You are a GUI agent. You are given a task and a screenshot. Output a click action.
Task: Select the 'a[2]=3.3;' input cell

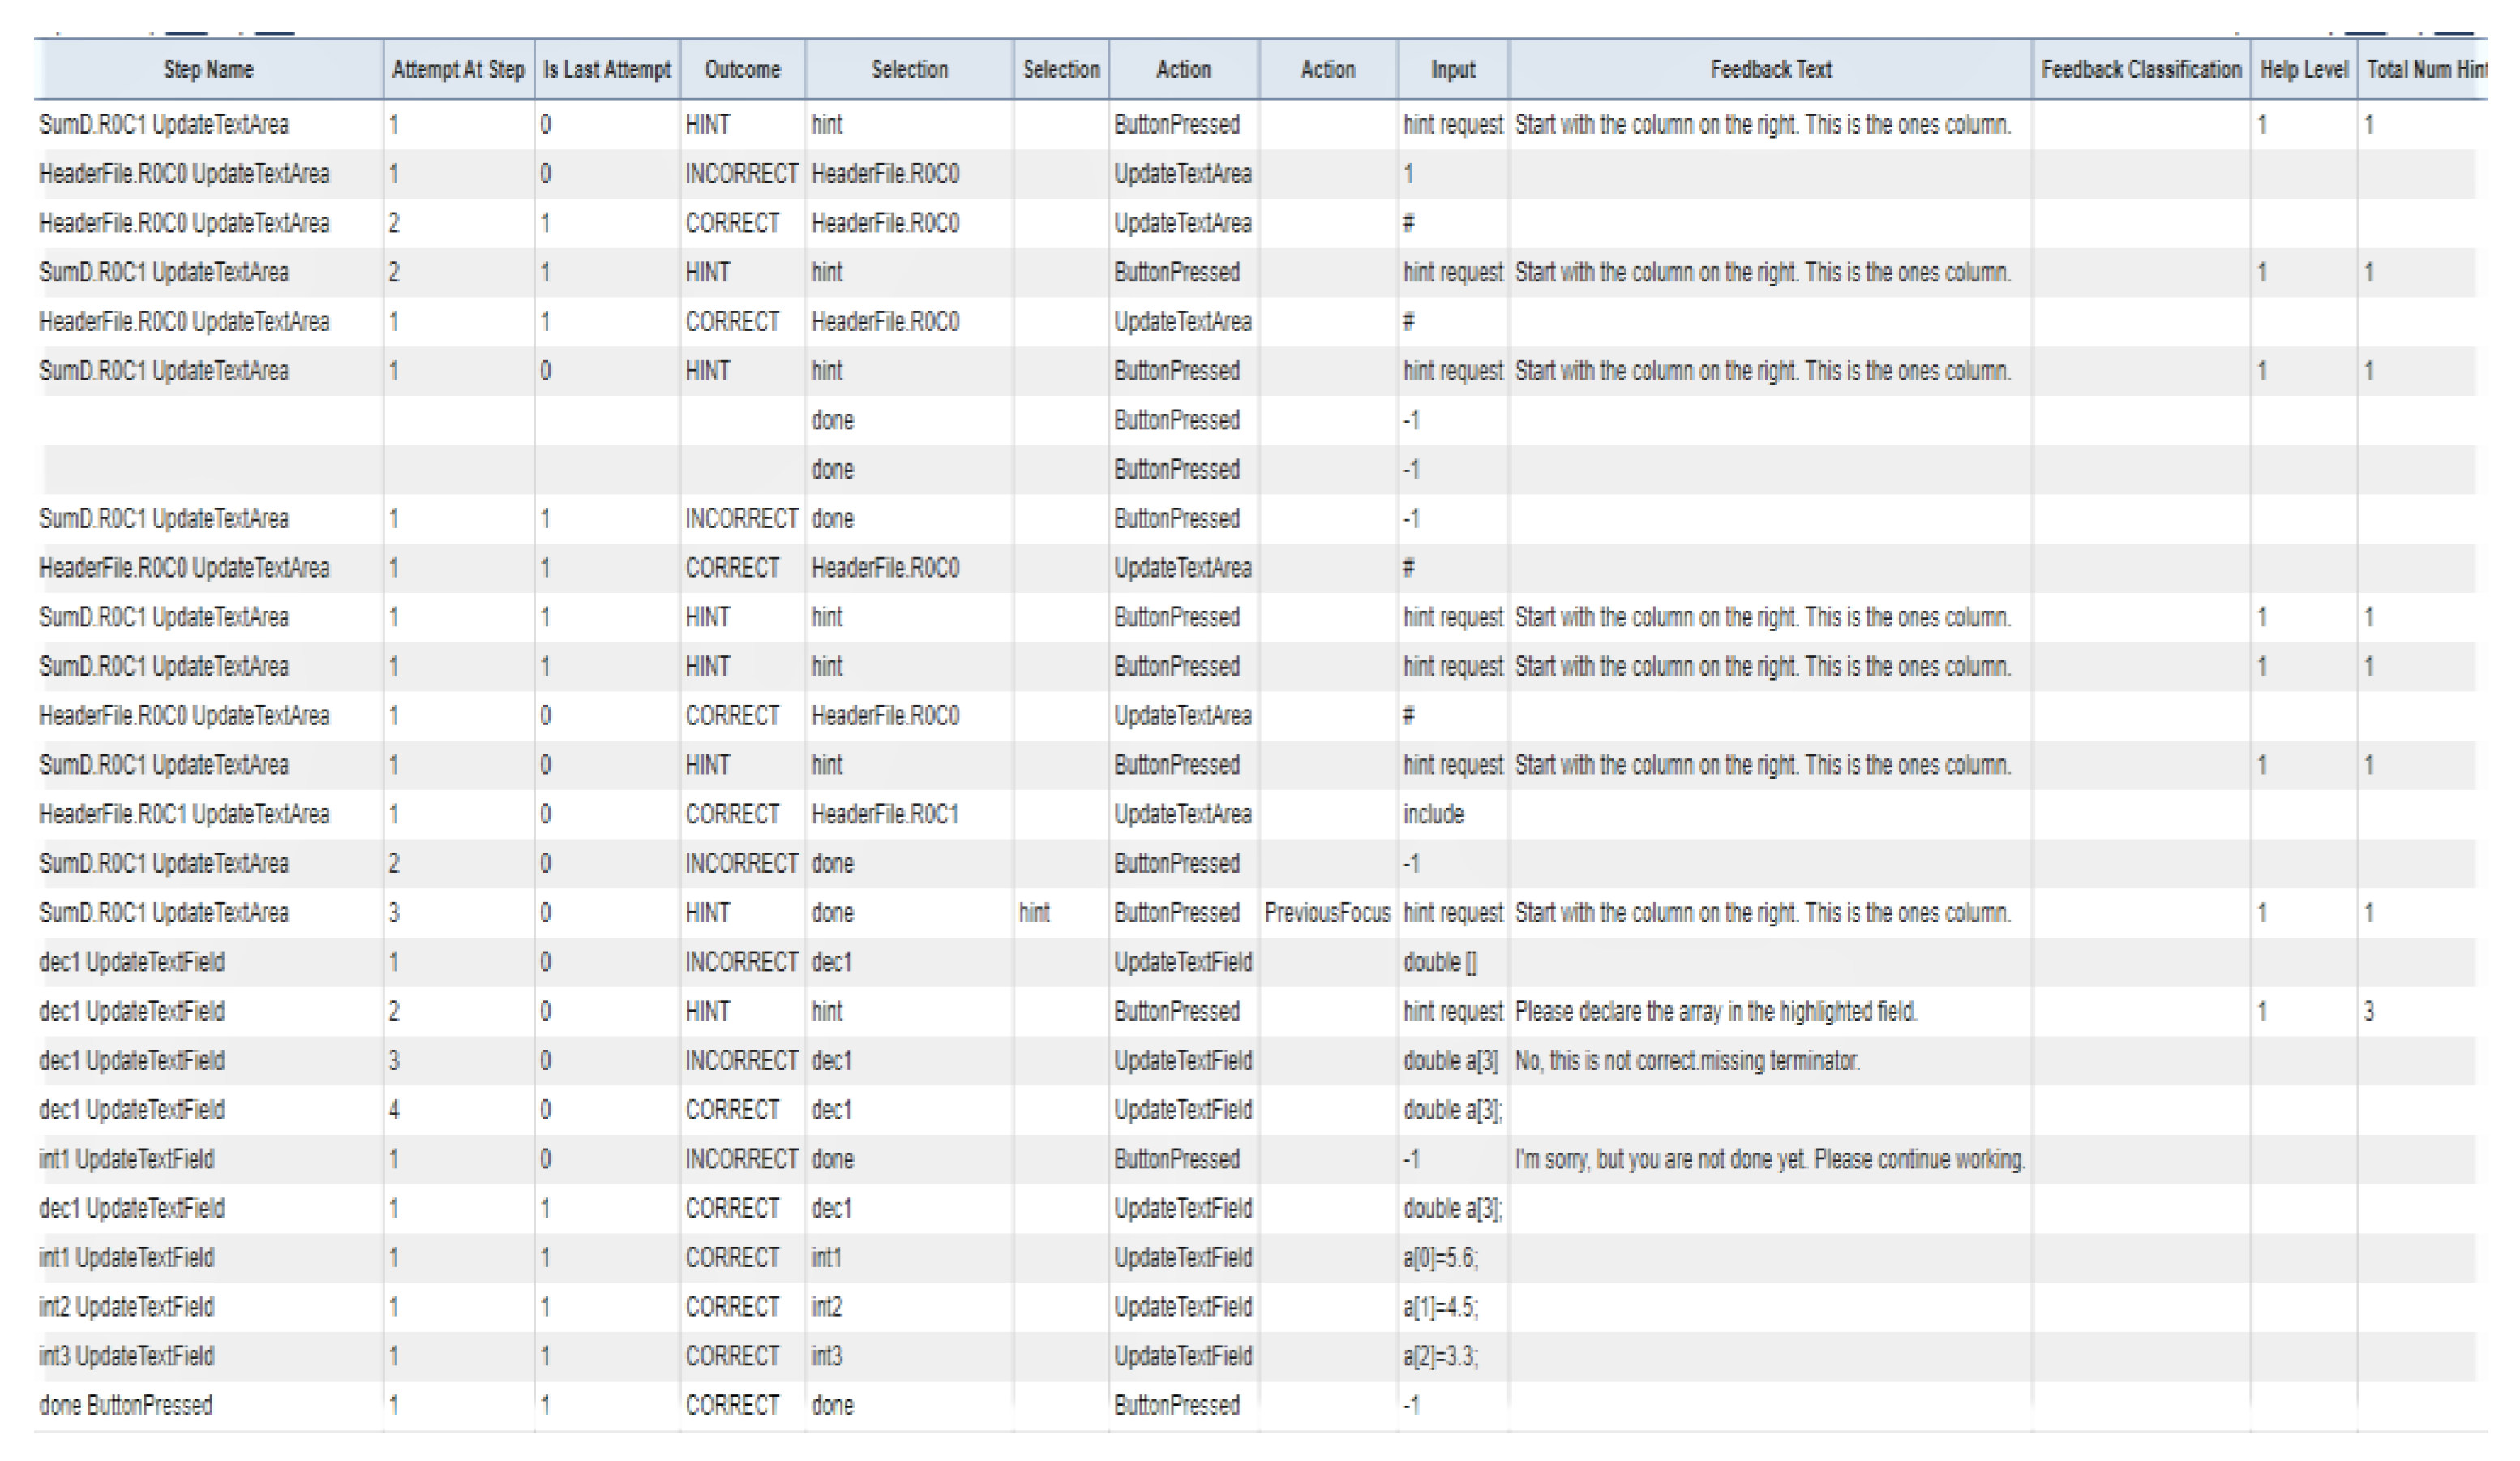[1440, 1356]
